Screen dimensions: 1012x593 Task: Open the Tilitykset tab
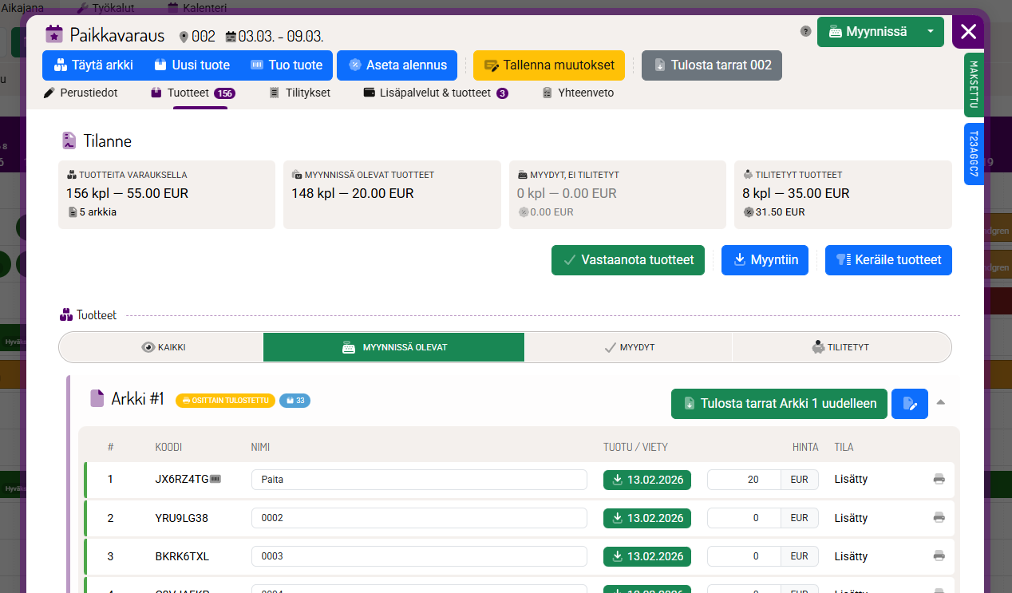299,93
